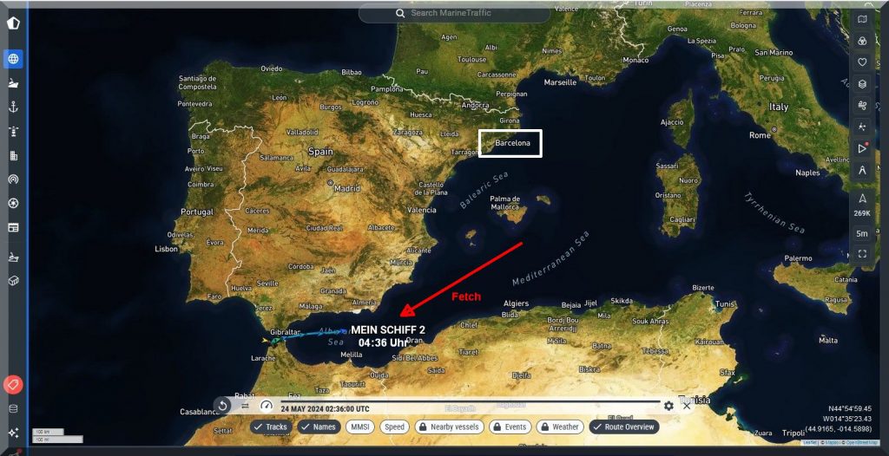Screen dimensions: 889x456
Task: Expand the 5m time interval selector
Action: click(862, 233)
